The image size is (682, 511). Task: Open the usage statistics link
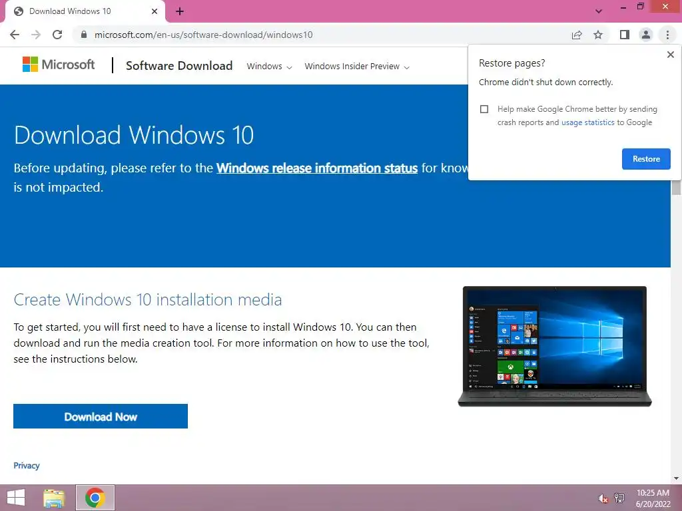587,122
